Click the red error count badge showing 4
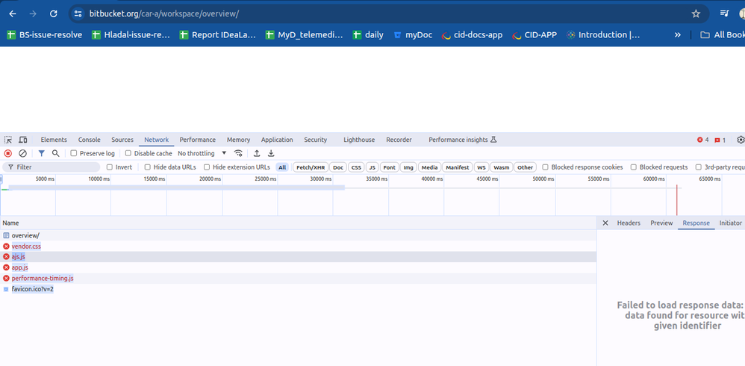The height and width of the screenshot is (366, 745). pyautogui.click(x=702, y=140)
